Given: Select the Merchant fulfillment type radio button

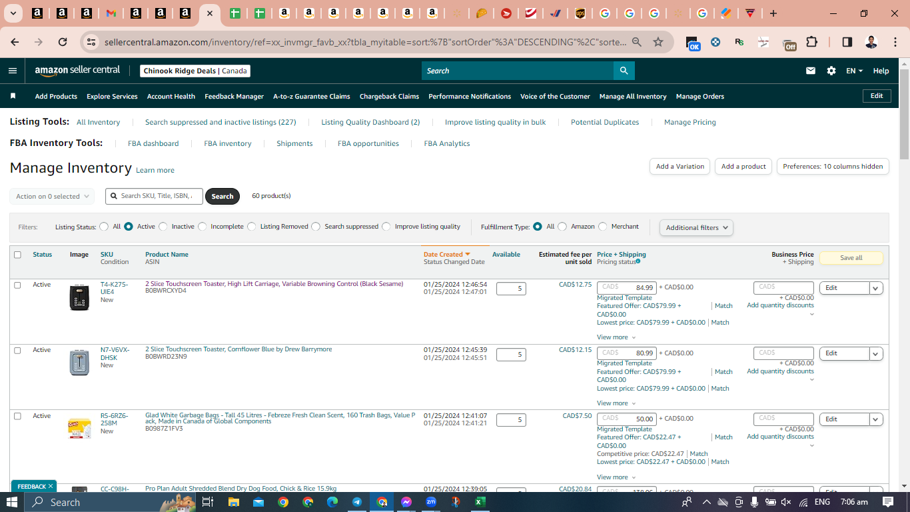Looking at the screenshot, I should pyautogui.click(x=603, y=227).
